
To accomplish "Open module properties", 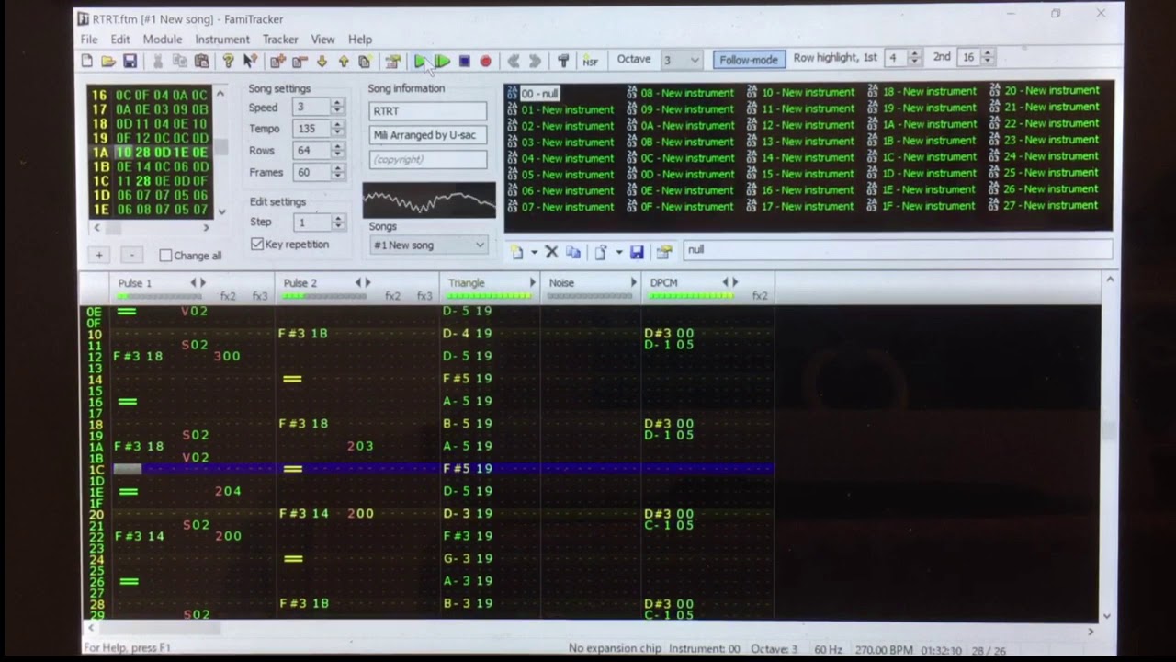I will [392, 61].
